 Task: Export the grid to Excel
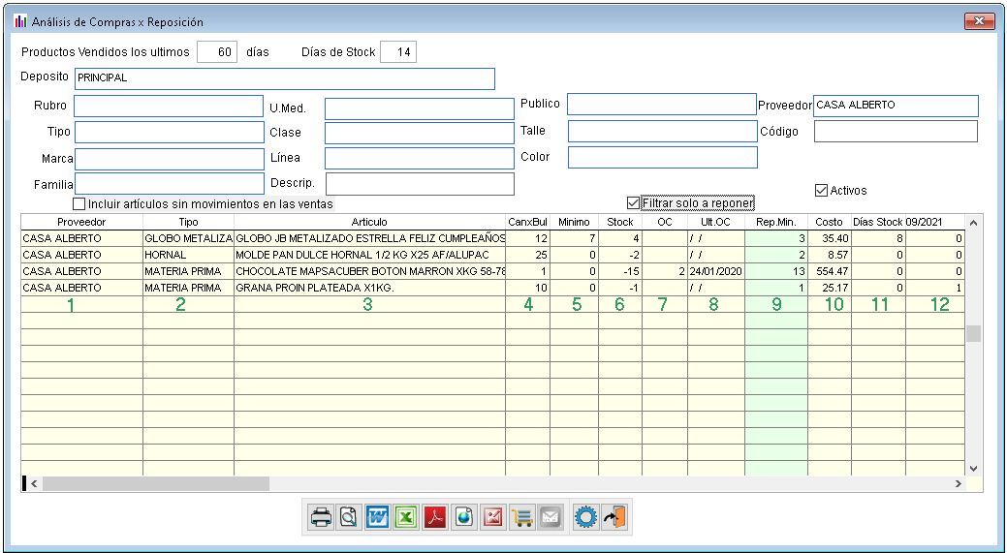[x=404, y=517]
